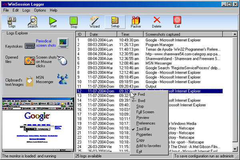Viewport: 240px width, 160px height.
Task: Select the shareware54.com log row
Action: coord(150,54)
